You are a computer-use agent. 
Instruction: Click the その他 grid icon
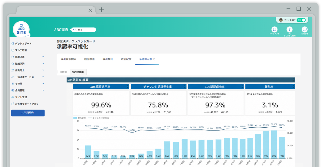[13, 84]
